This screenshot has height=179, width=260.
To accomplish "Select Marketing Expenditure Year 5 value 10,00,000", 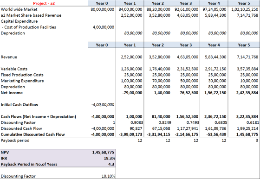I will [x=249, y=81].
